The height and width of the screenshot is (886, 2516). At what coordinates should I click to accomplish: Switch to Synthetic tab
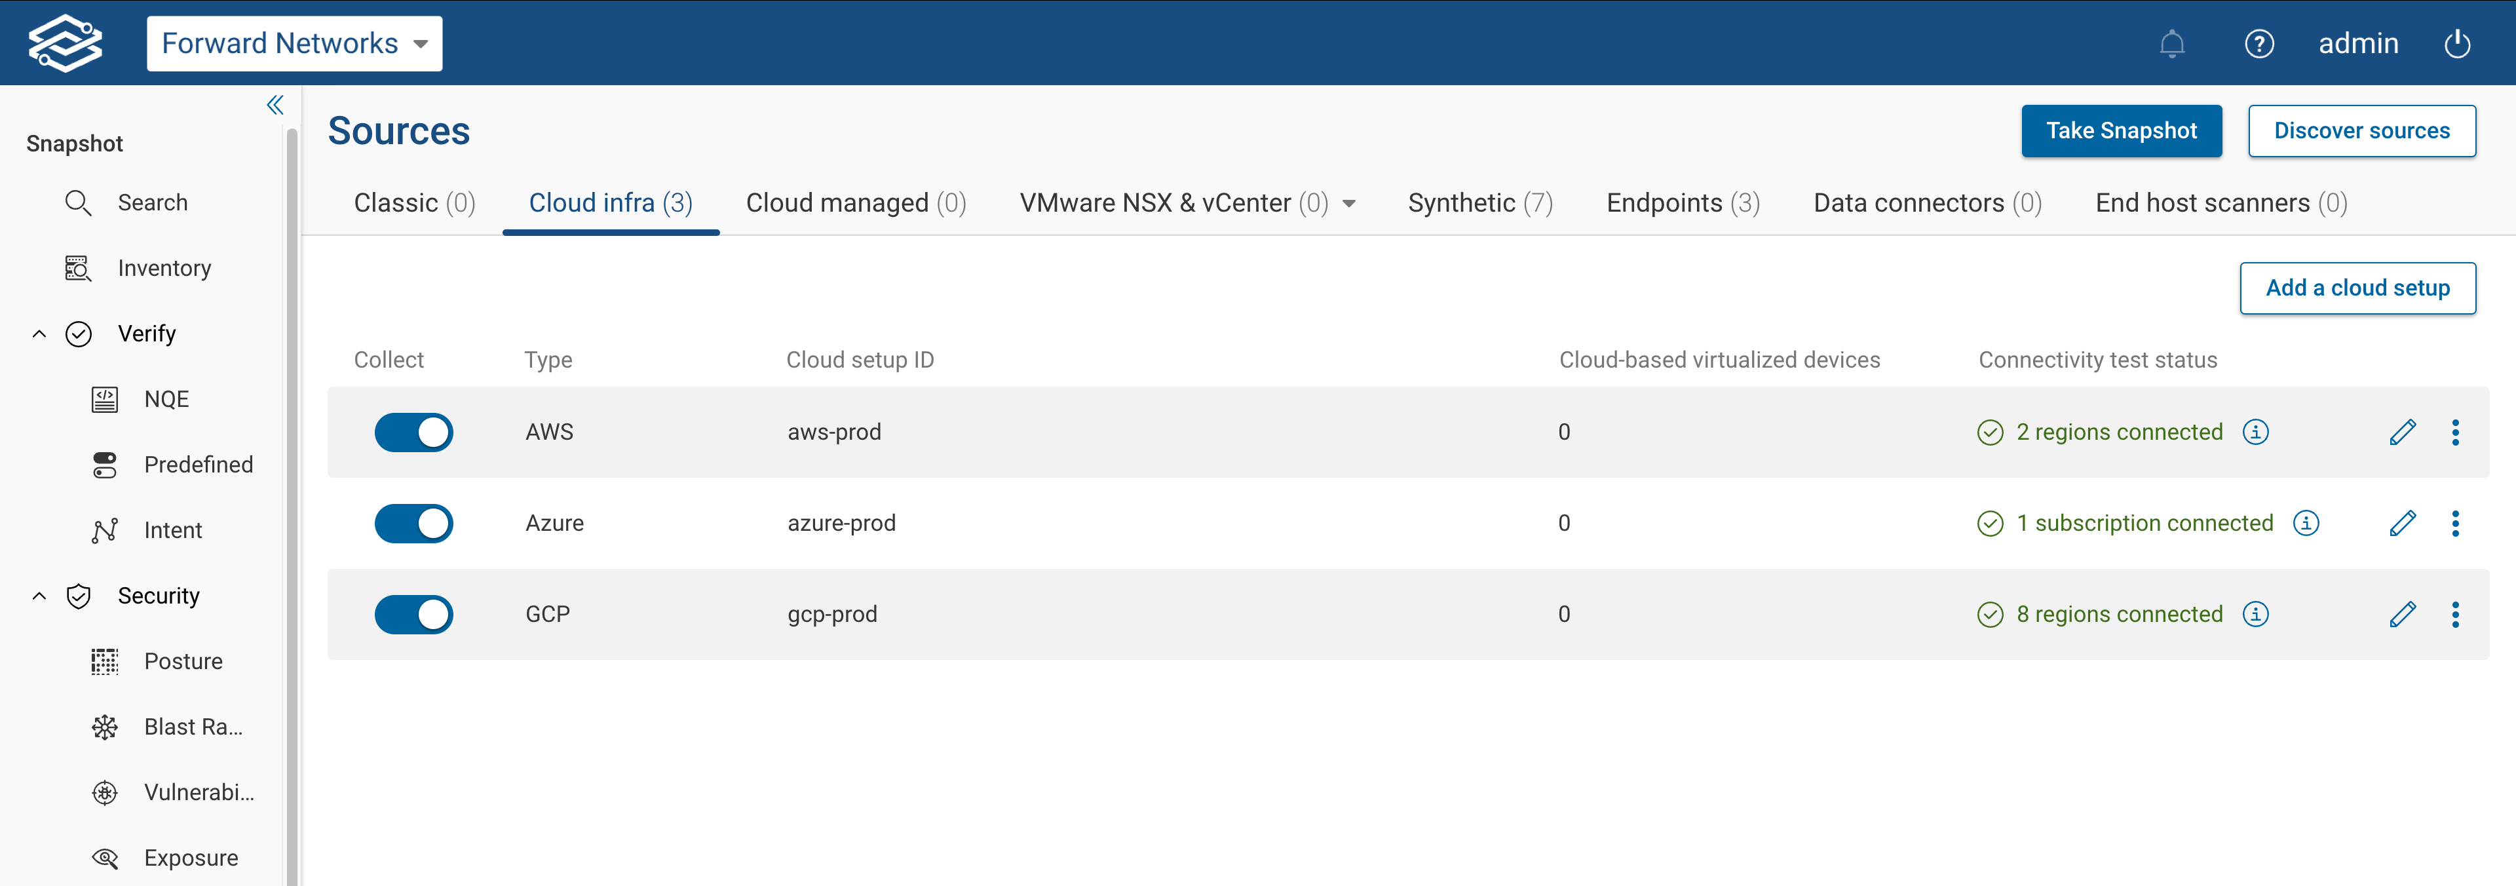tap(1479, 203)
